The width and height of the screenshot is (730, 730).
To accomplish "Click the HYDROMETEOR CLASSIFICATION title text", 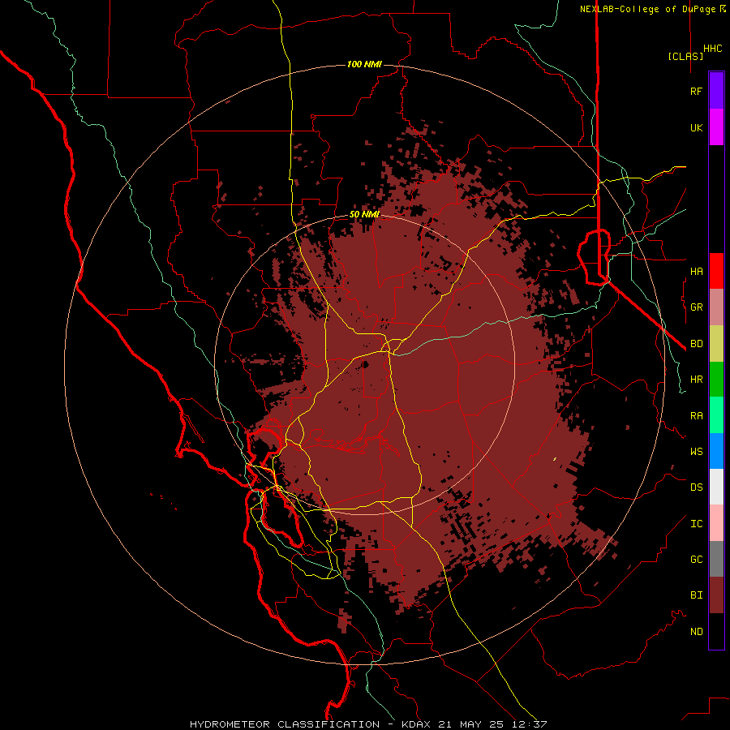I will pyautogui.click(x=285, y=724).
